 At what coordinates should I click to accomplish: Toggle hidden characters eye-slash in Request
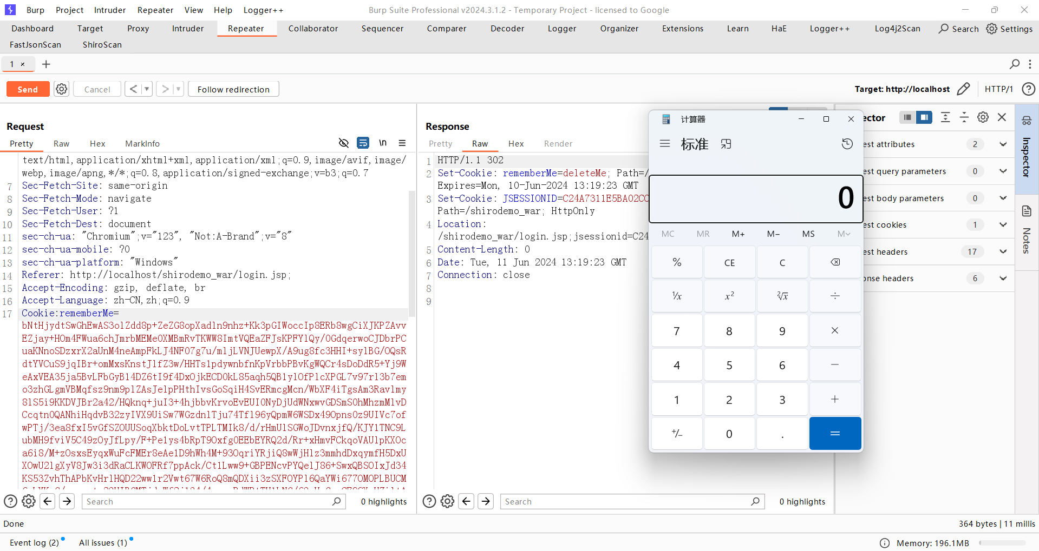[x=343, y=143]
